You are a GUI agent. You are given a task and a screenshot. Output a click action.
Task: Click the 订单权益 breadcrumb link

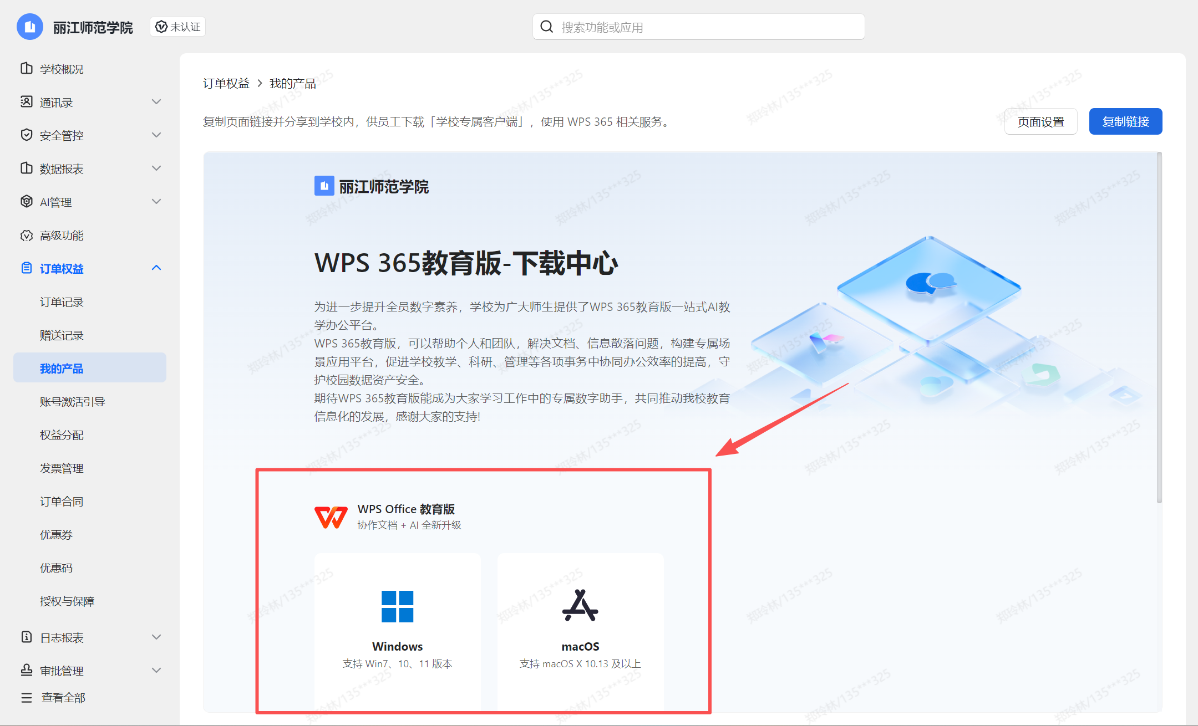click(x=226, y=83)
